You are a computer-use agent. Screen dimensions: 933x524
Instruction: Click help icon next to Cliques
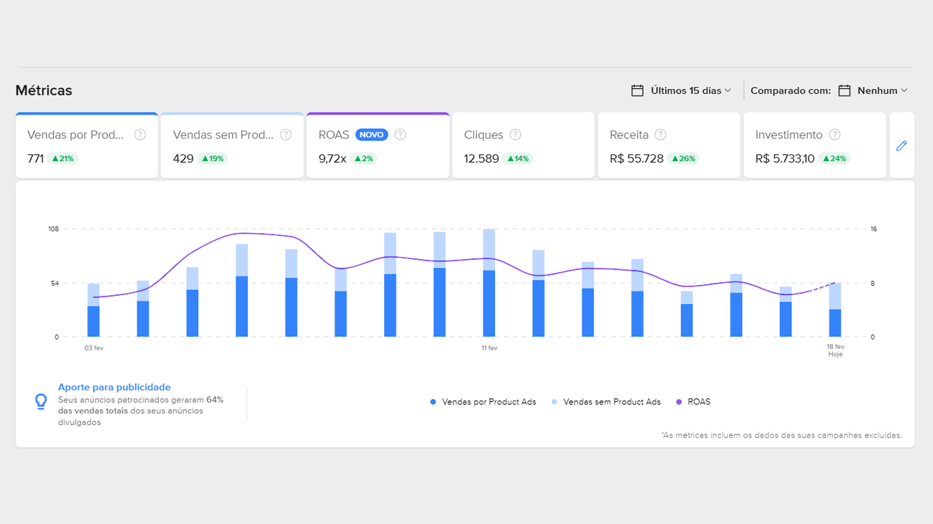coord(515,135)
